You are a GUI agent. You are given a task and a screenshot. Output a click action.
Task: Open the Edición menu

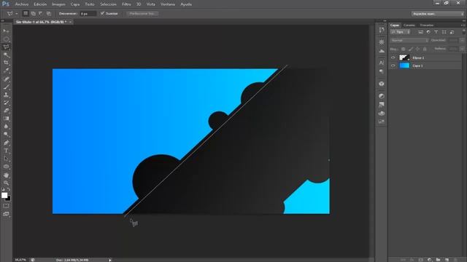click(40, 4)
